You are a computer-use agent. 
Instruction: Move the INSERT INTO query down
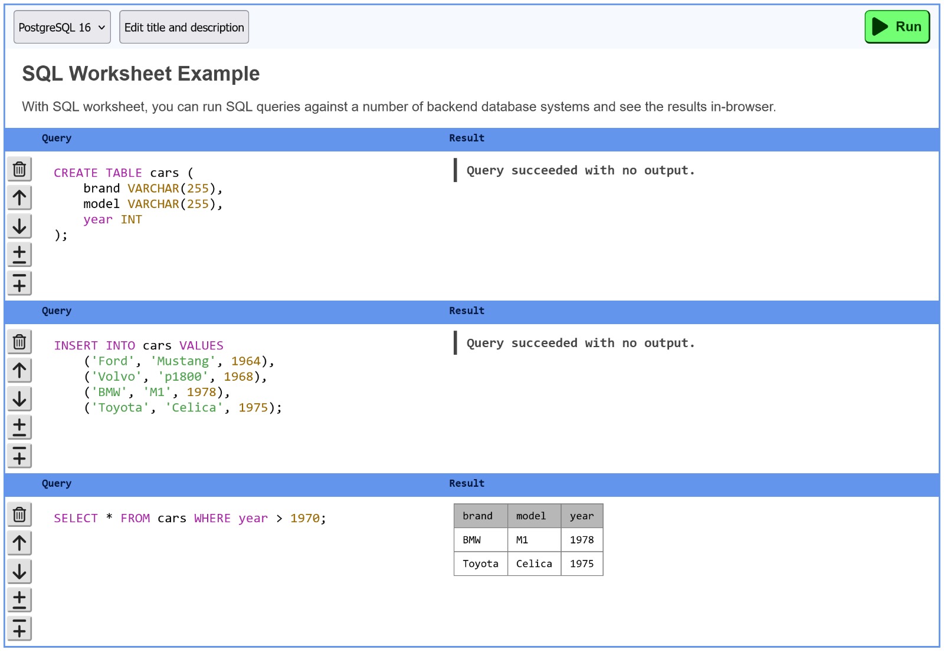pyautogui.click(x=19, y=398)
